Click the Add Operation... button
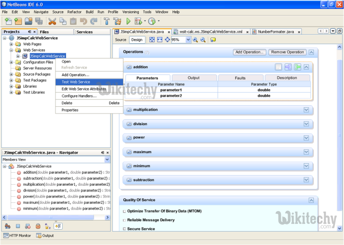The image size is (344, 245). coord(250,52)
